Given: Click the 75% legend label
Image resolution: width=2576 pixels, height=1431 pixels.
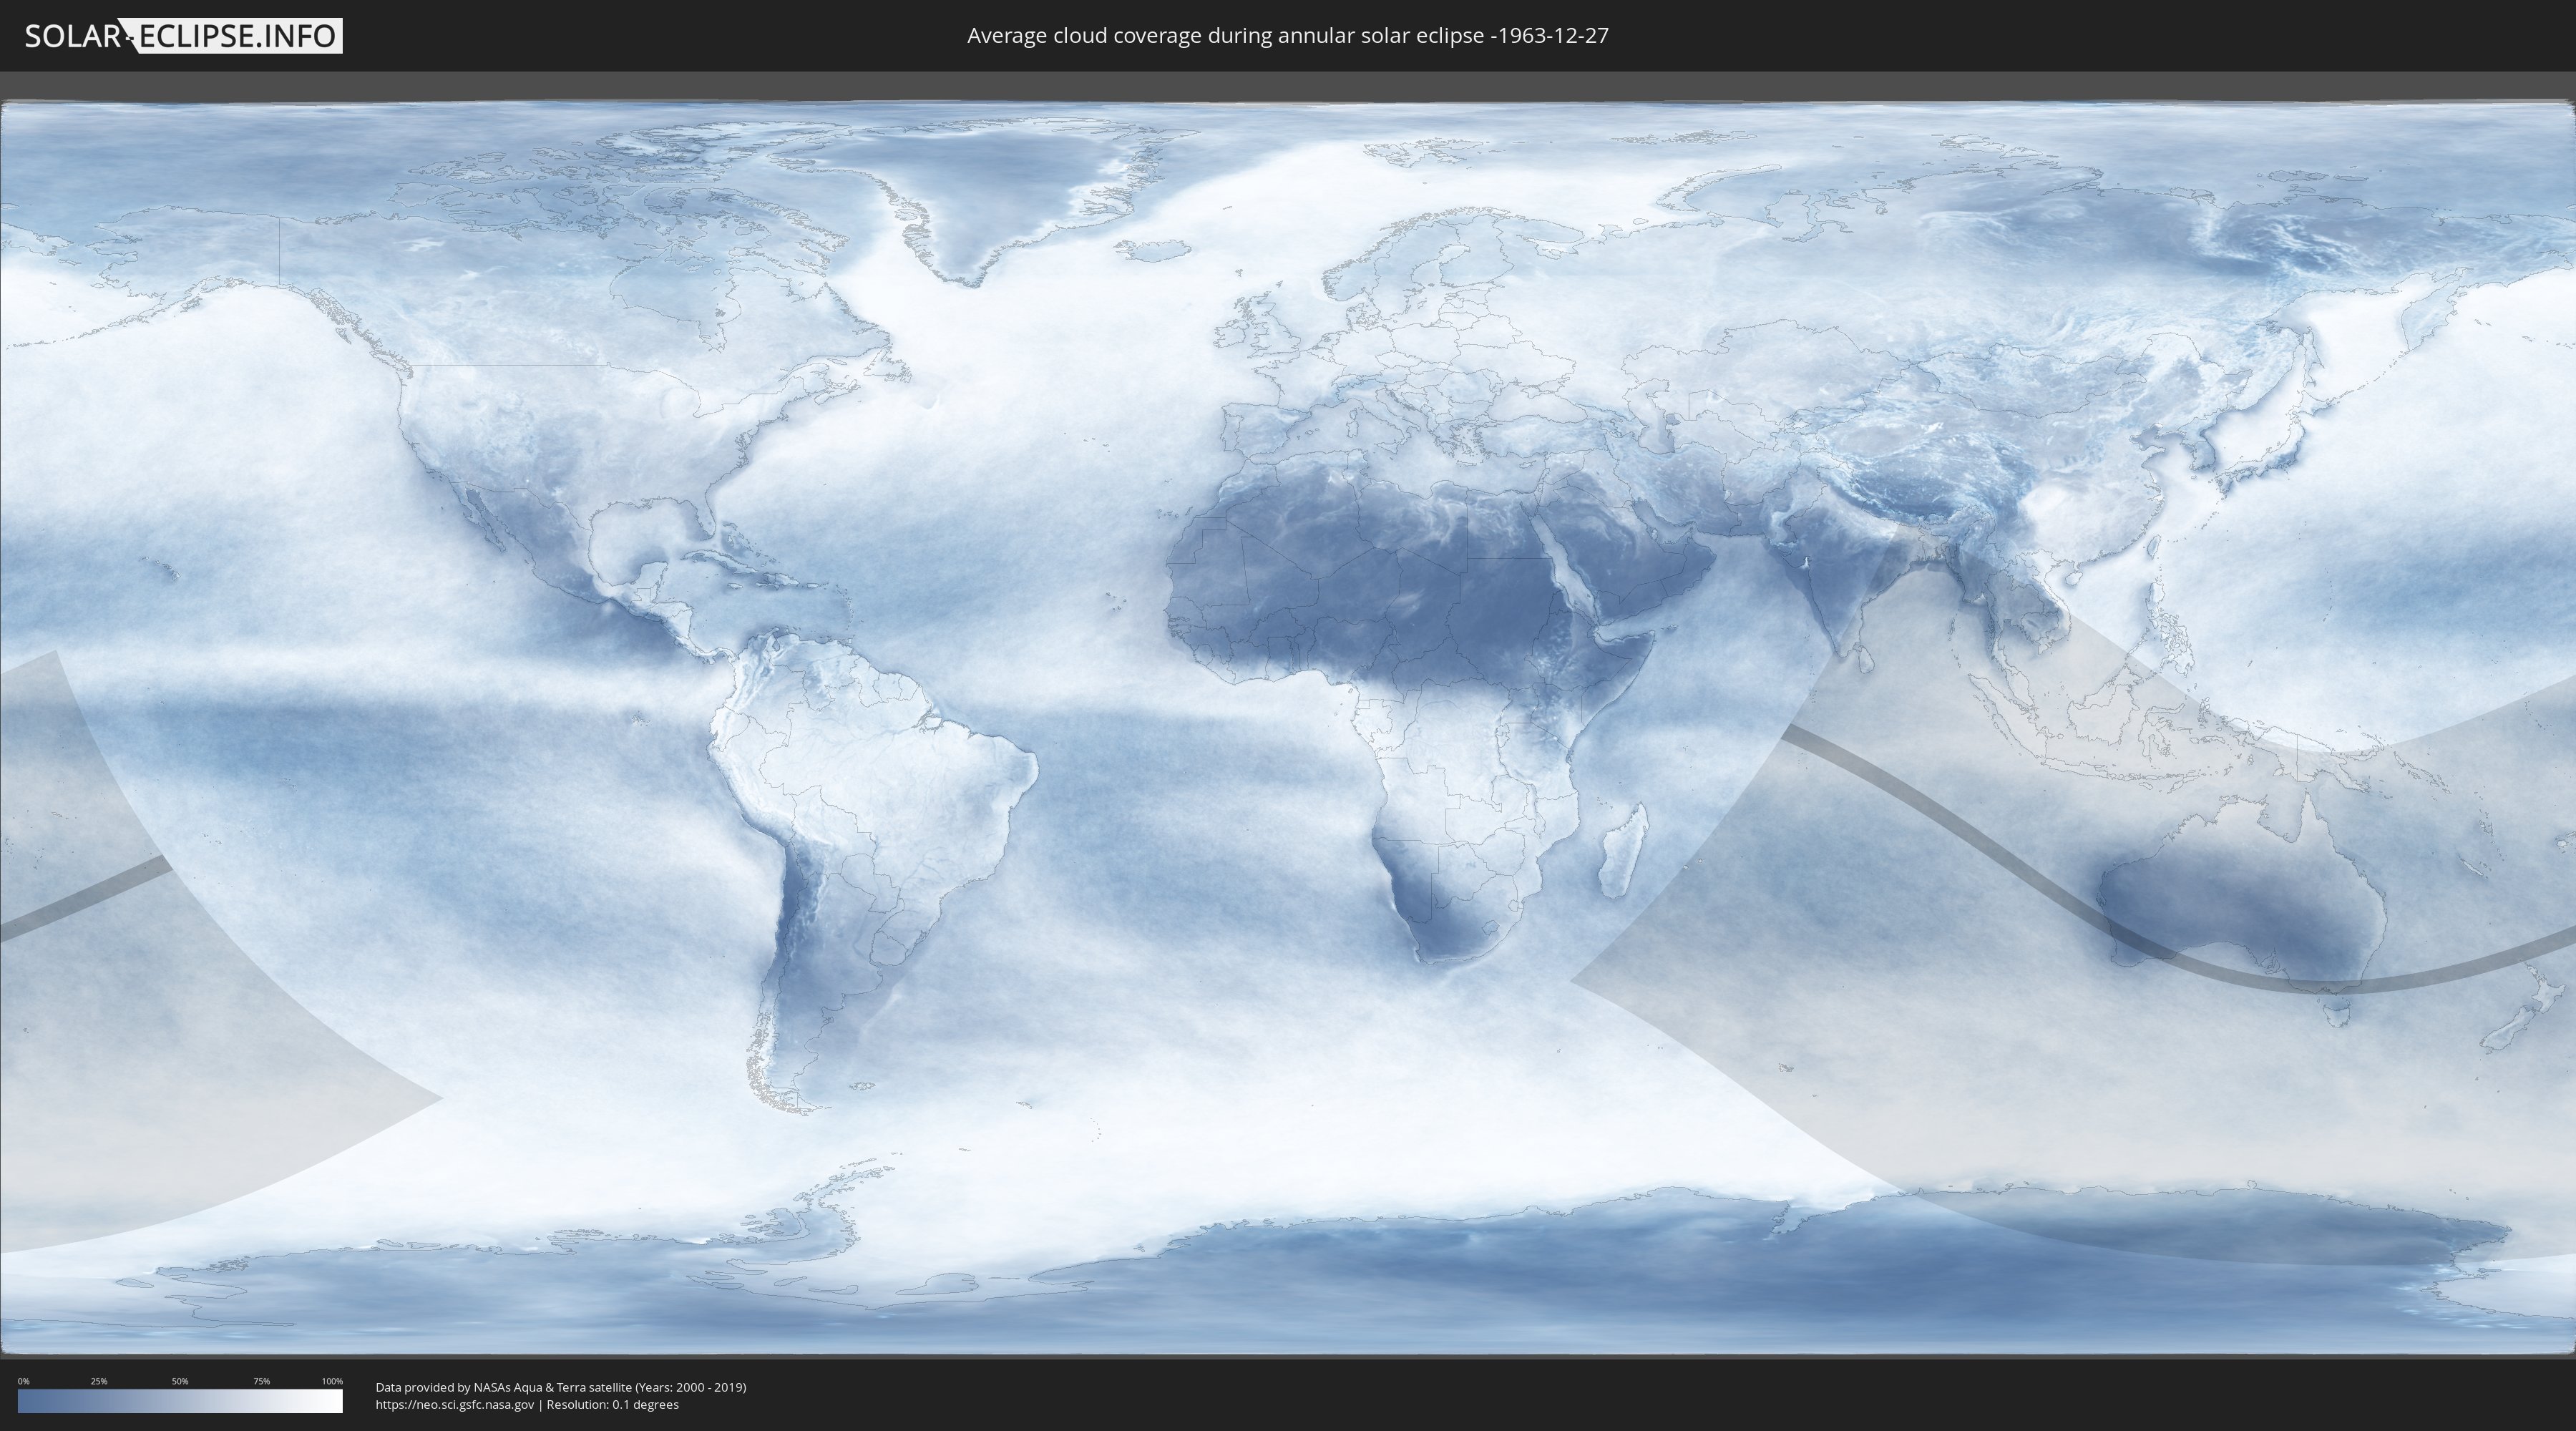Looking at the screenshot, I should pos(261,1381).
